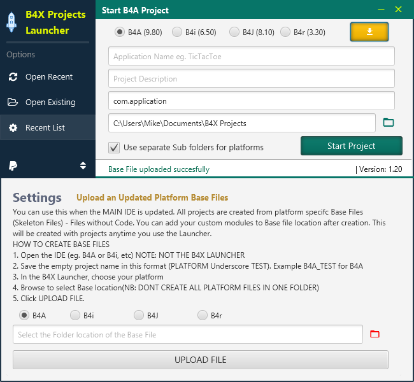Viewport: 414px width, 382px height.
Task: Click the Open Recent refresh icon
Action: pyautogui.click(x=13, y=77)
